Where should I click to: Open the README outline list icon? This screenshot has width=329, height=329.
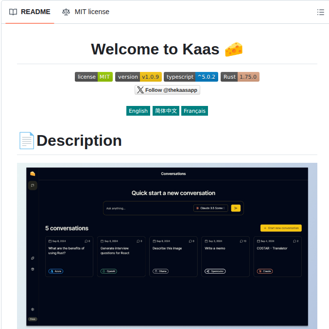pos(320,12)
